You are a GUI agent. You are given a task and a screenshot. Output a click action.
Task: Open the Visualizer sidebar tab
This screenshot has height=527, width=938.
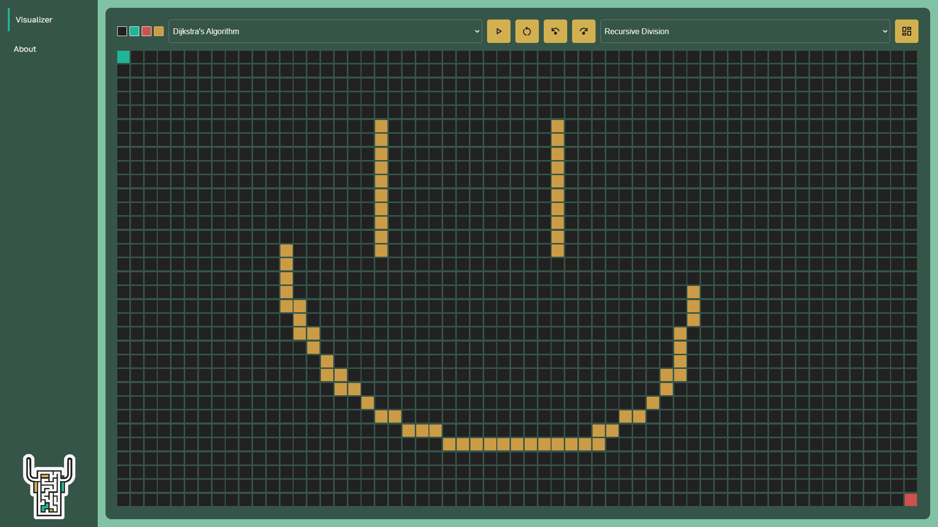[x=34, y=20]
